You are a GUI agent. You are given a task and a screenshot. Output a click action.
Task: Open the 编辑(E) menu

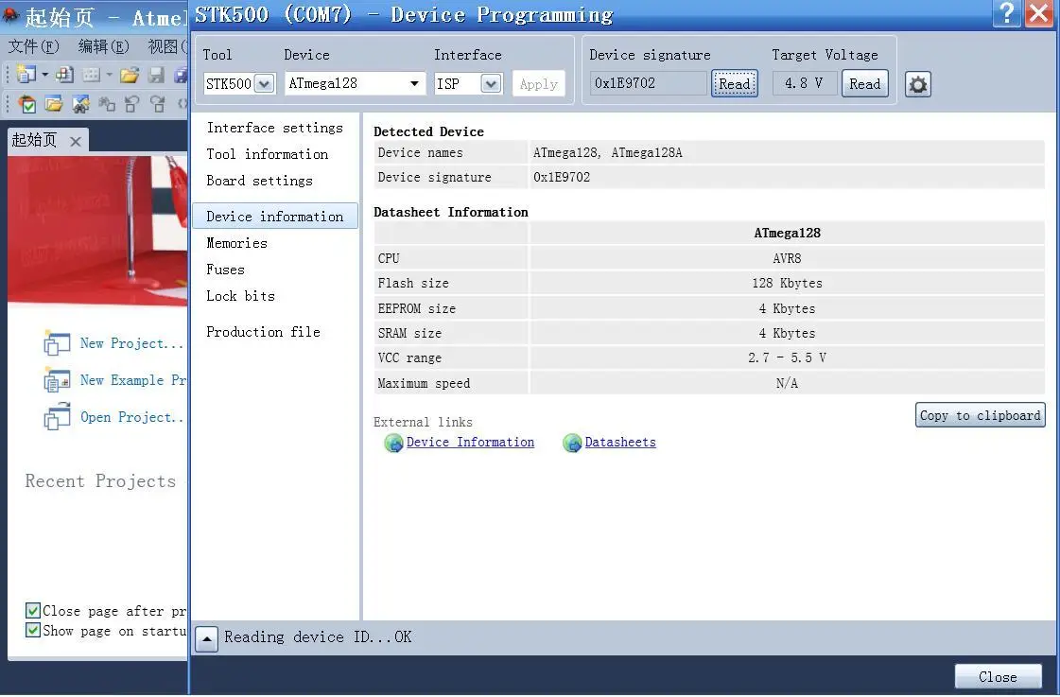[x=103, y=46]
